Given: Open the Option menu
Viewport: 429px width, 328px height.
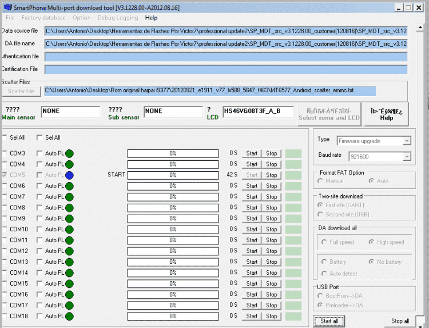Looking at the screenshot, I should [x=82, y=18].
